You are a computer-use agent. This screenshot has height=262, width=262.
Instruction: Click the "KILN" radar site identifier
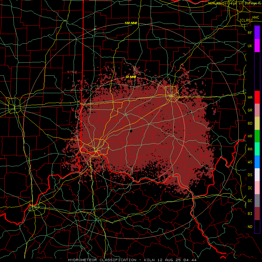(x=149, y=260)
